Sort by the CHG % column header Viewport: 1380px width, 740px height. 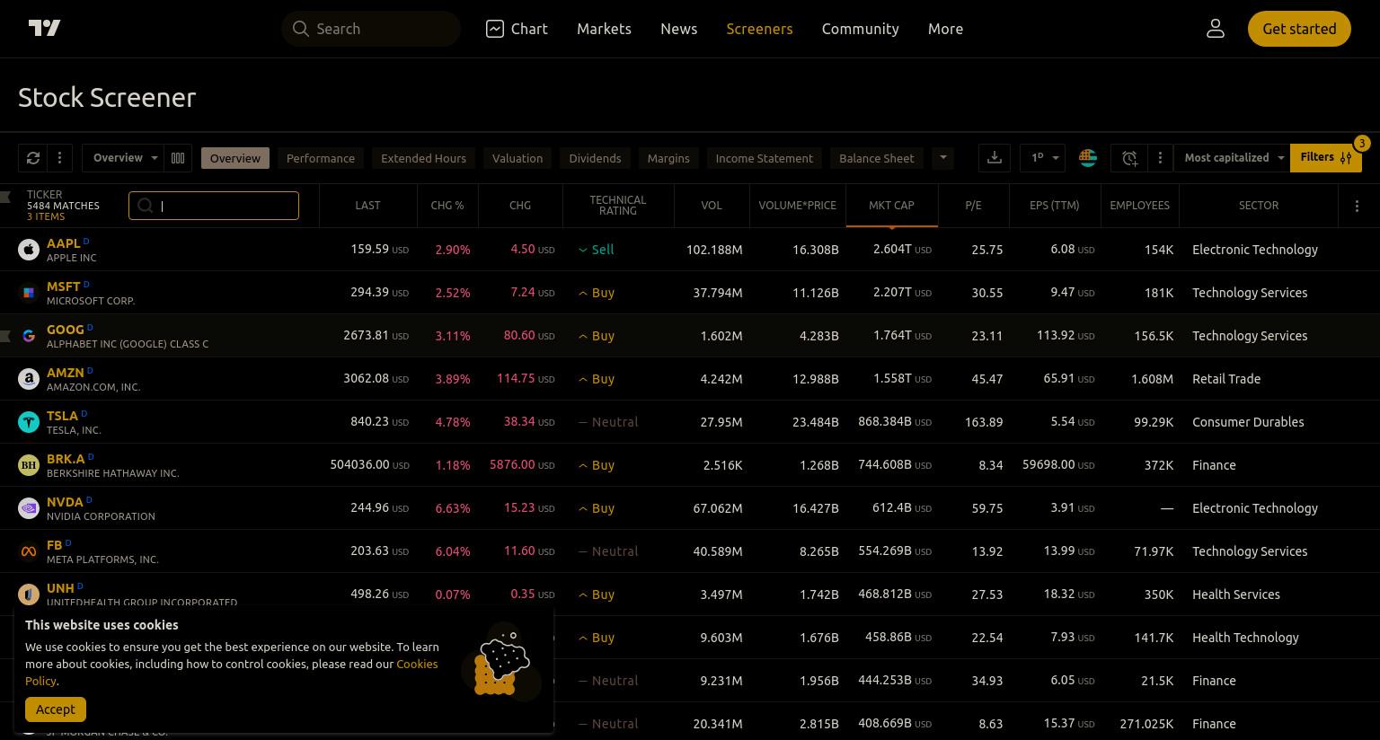447,206
